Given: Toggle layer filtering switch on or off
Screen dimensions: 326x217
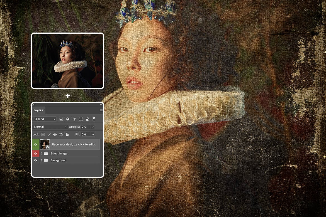Looking at the screenshot, I should pyautogui.click(x=94, y=119).
